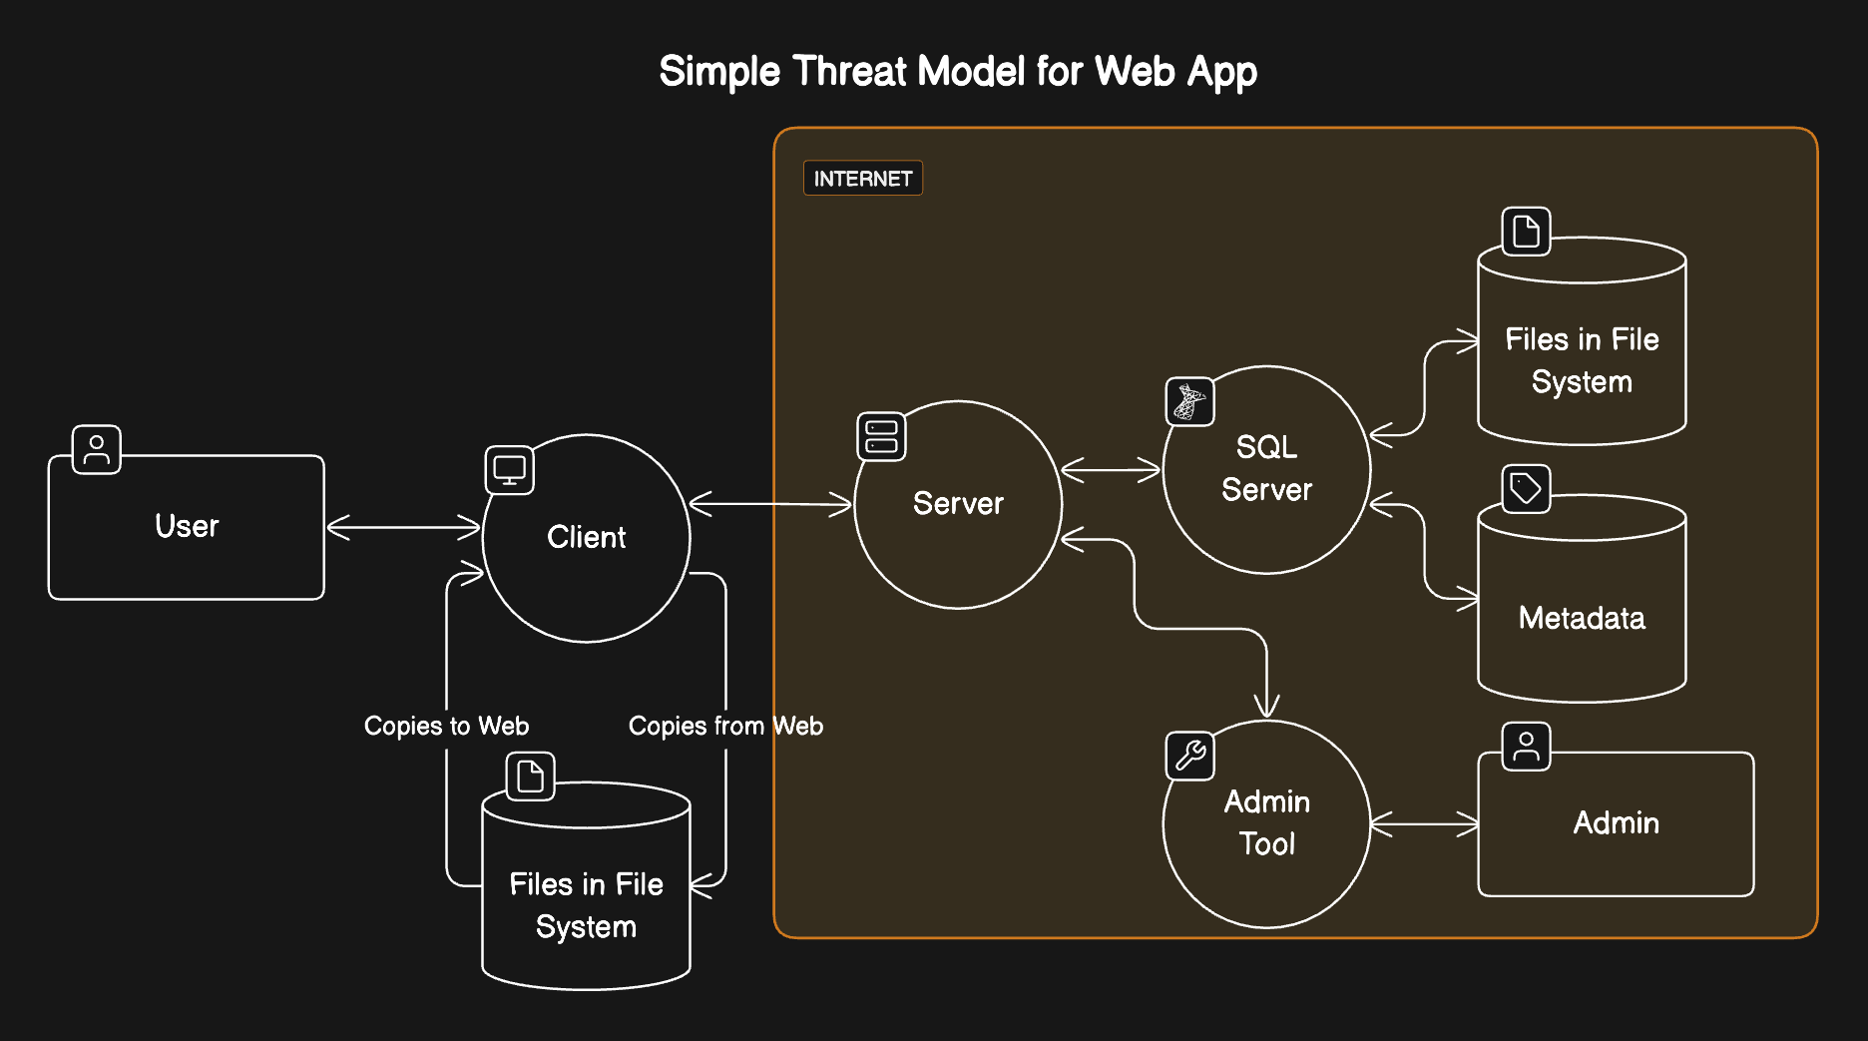
Task: Click the Copies from Web edge label
Action: click(725, 726)
